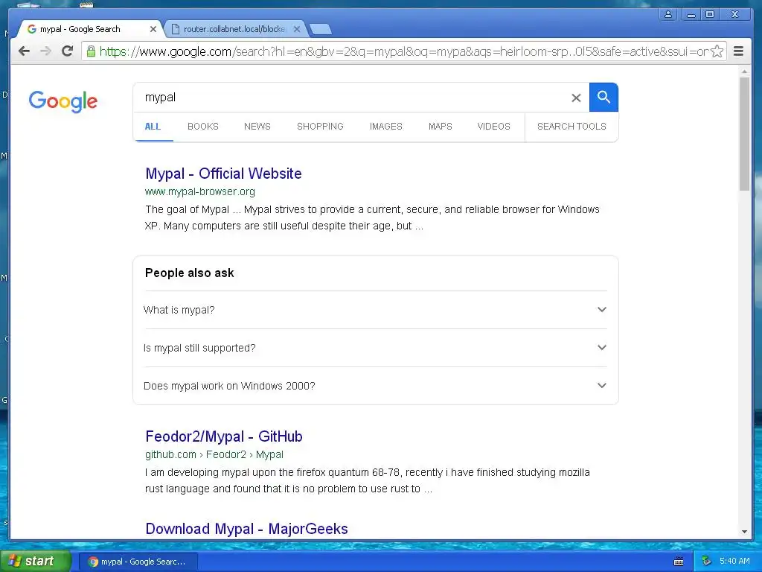
Task: Open the BOOKS search tab
Action: click(203, 127)
